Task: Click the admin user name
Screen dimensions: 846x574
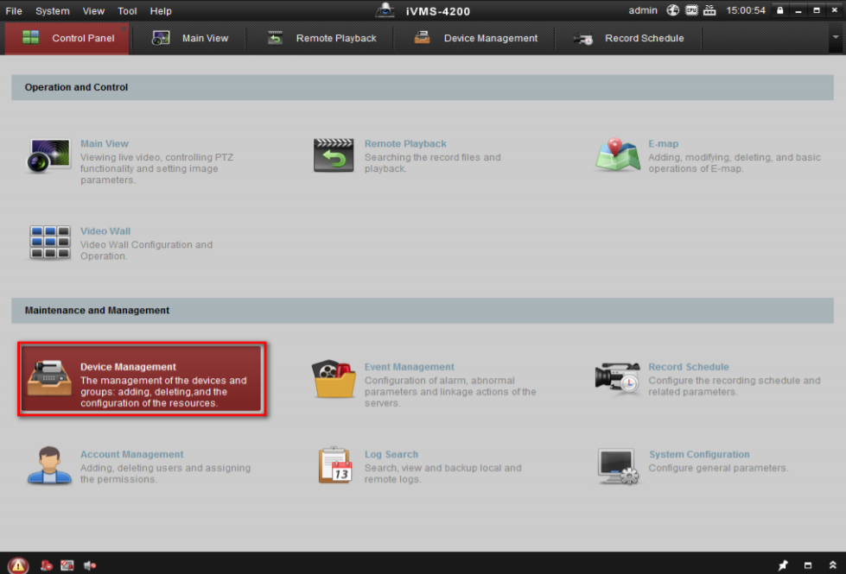Action: (x=643, y=10)
